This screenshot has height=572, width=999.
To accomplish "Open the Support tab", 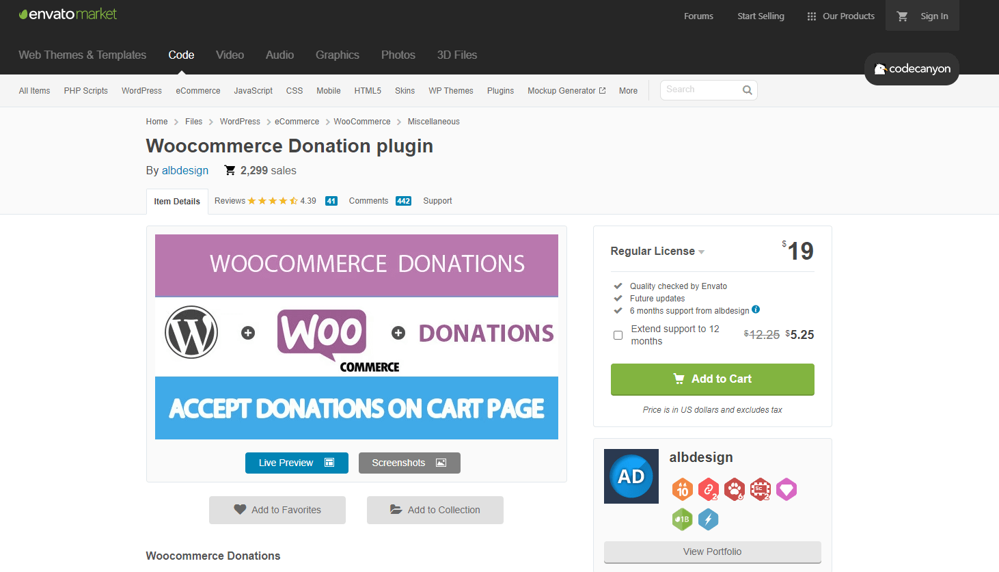I will point(437,201).
